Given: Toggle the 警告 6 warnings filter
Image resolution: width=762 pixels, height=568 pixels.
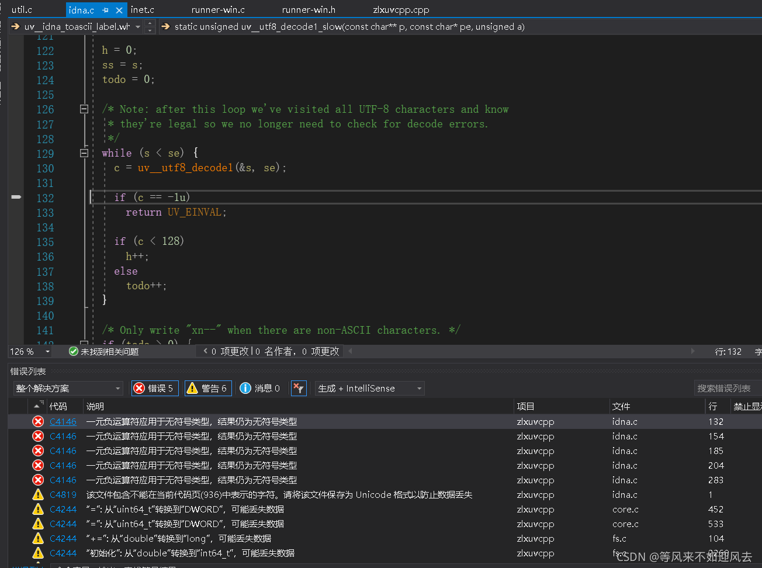Looking at the screenshot, I should [x=208, y=388].
